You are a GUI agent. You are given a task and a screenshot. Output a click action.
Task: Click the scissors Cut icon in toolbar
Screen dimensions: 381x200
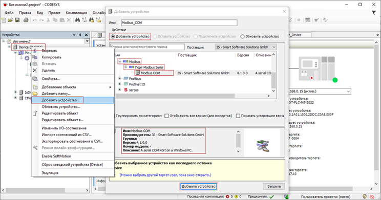coord(48,20)
